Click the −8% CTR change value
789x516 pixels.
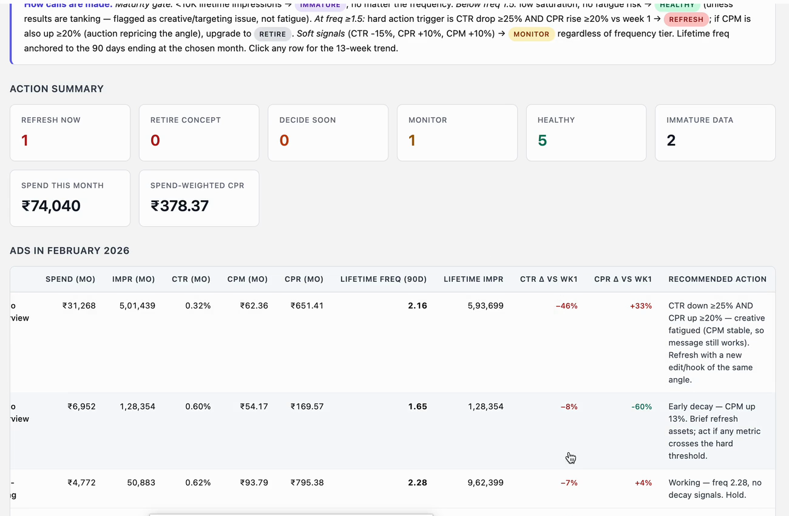point(569,407)
